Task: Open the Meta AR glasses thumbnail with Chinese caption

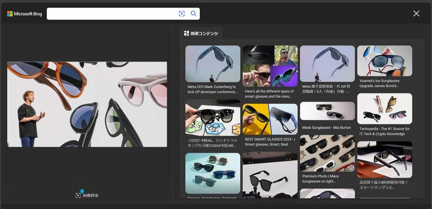Action: (327, 64)
